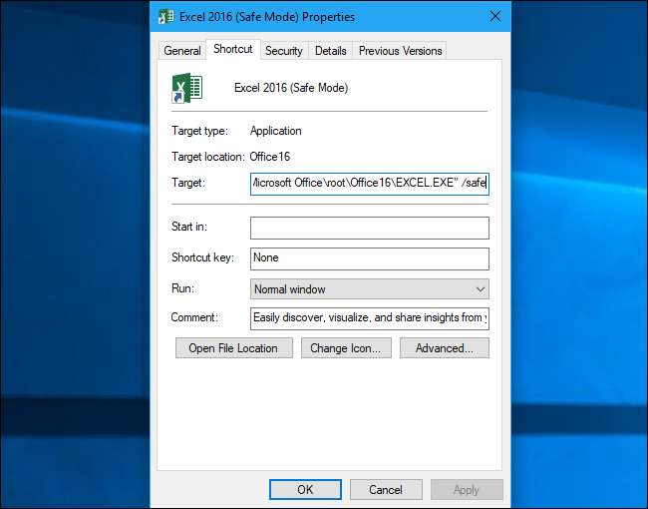Image resolution: width=648 pixels, height=509 pixels.
Task: Click inside the Target path field
Action: (369, 184)
